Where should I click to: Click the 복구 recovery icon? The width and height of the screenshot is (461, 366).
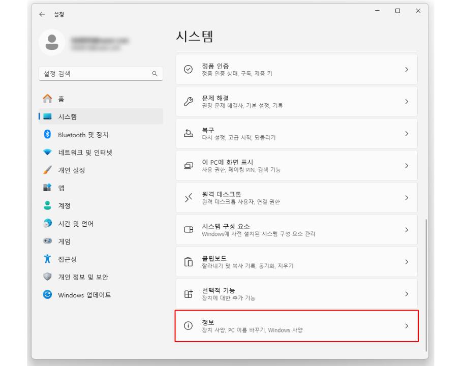coord(188,134)
